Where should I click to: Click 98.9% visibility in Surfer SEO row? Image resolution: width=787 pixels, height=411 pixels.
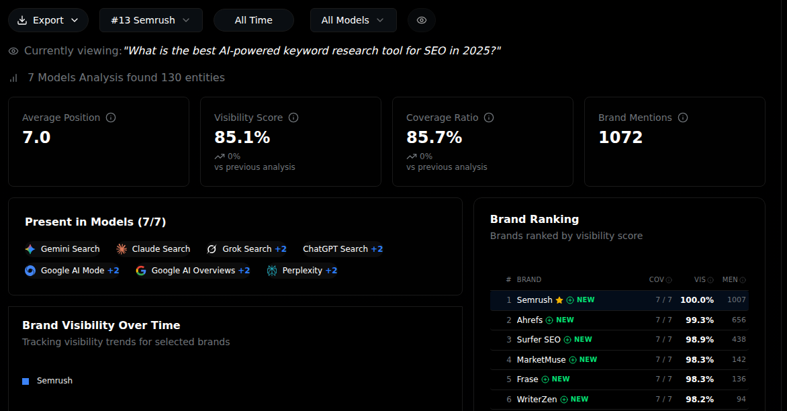coord(700,340)
